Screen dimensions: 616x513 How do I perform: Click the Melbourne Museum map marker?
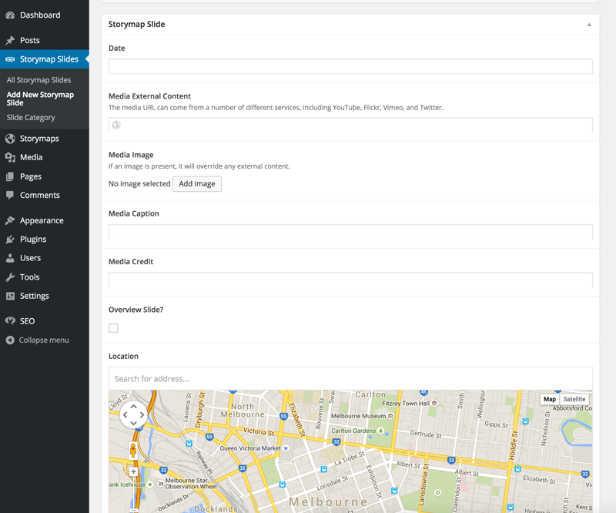[x=390, y=416]
